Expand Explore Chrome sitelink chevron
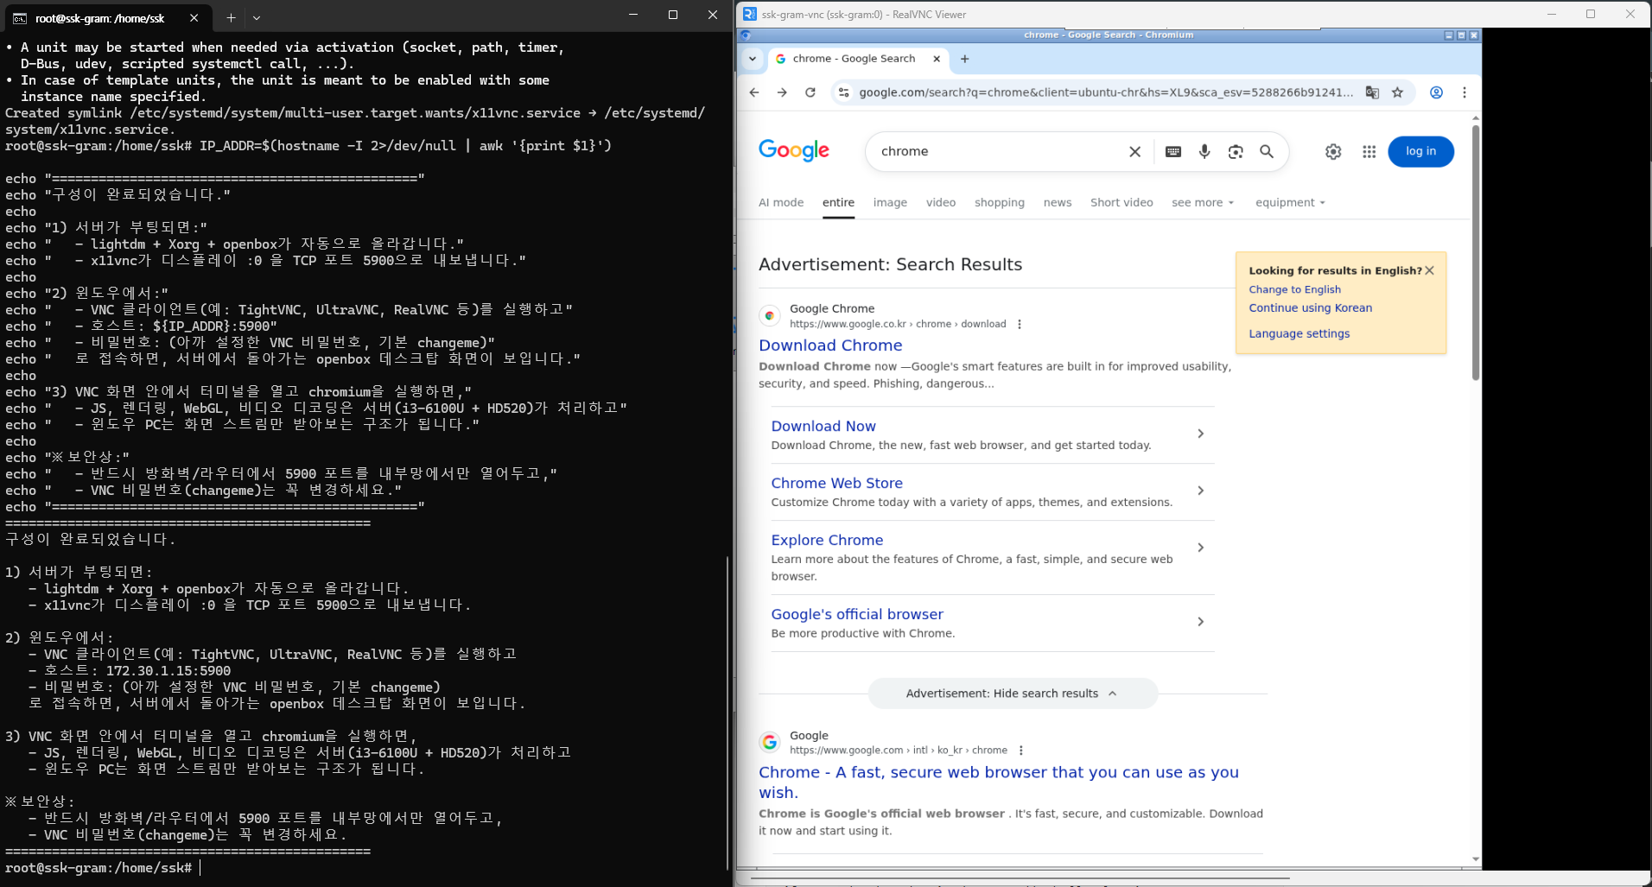Screen dimensions: 1652x887 pyautogui.click(x=1201, y=548)
